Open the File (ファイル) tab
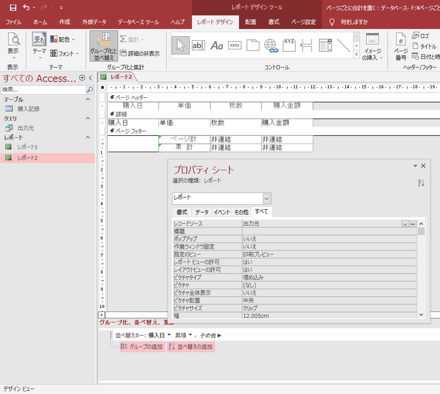The image size is (440, 394). coord(13,22)
